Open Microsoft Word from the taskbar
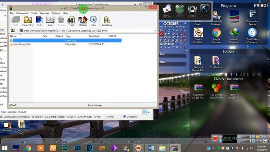The image size is (270, 152). [x=151, y=148]
